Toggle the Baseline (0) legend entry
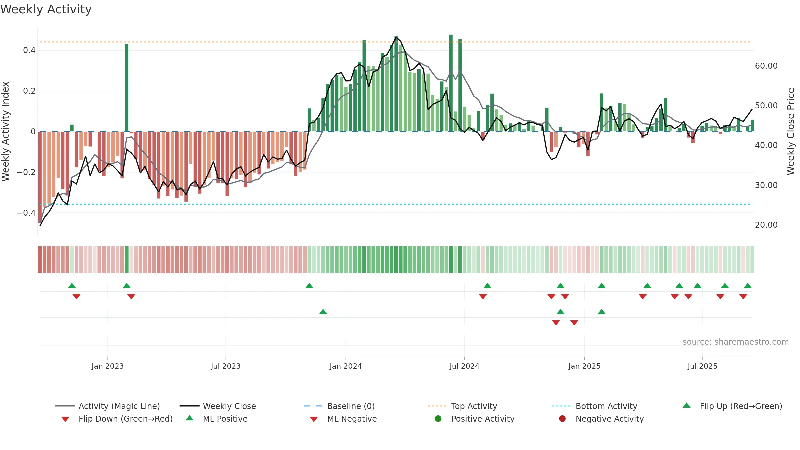800x450 pixels. coord(339,406)
